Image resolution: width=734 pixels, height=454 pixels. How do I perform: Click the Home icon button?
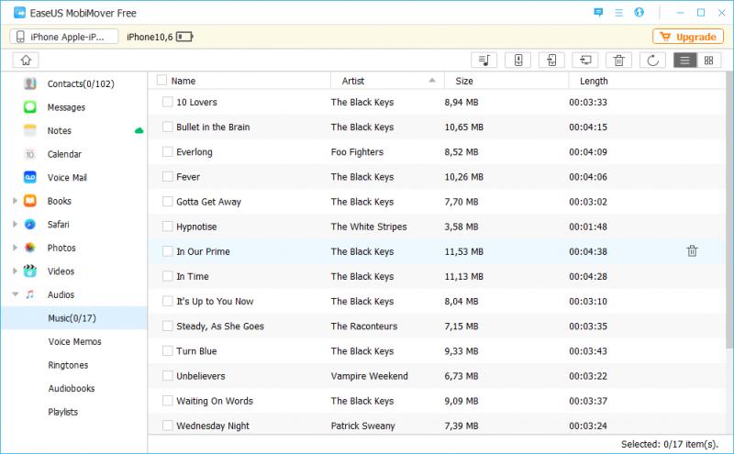tap(26, 60)
